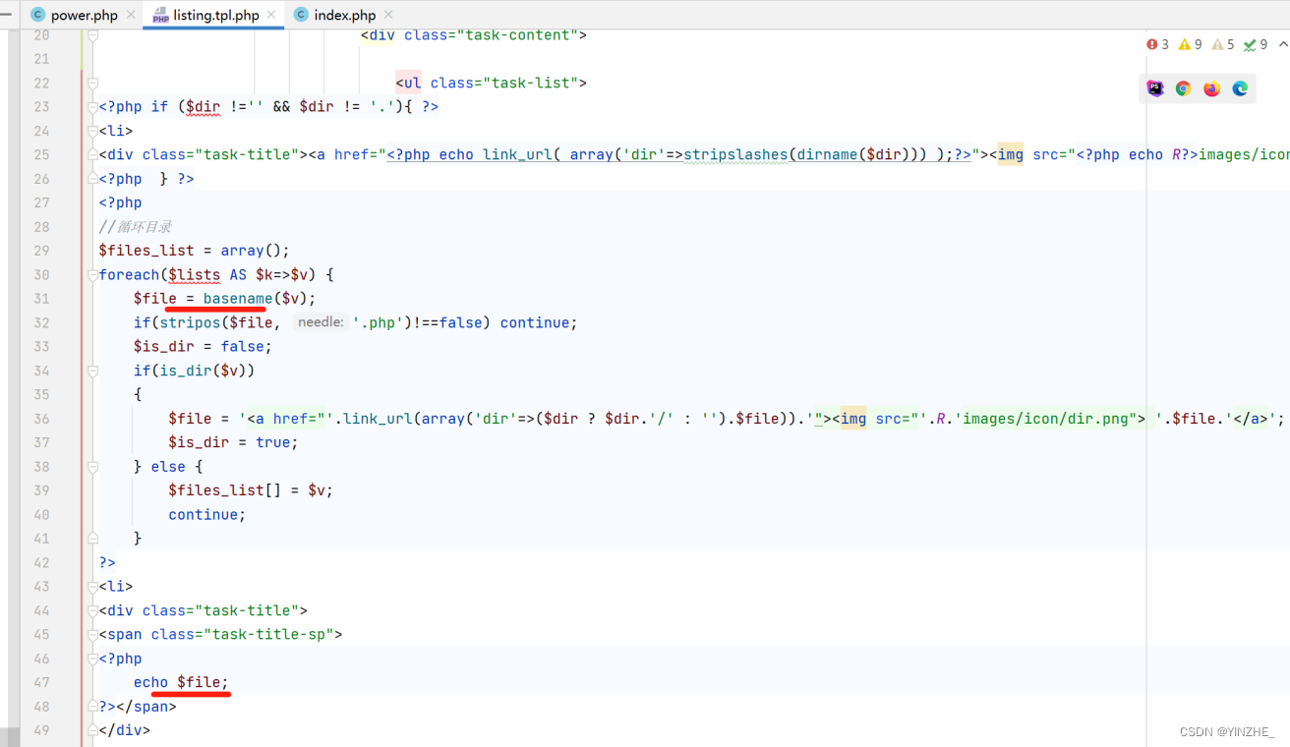Click line number 31 in the gutter
Viewport: 1290px width, 747px height.
pyautogui.click(x=40, y=299)
